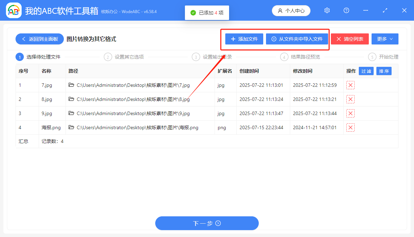The height and width of the screenshot is (237, 414).
Task: Select step 5 开始处理
Action: pos(390,57)
